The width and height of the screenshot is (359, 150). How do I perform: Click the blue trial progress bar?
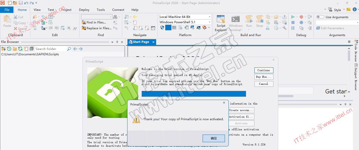(x=193, y=94)
